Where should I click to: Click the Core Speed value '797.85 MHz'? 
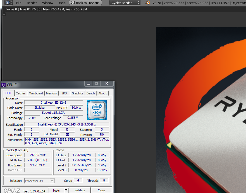click(x=37, y=155)
